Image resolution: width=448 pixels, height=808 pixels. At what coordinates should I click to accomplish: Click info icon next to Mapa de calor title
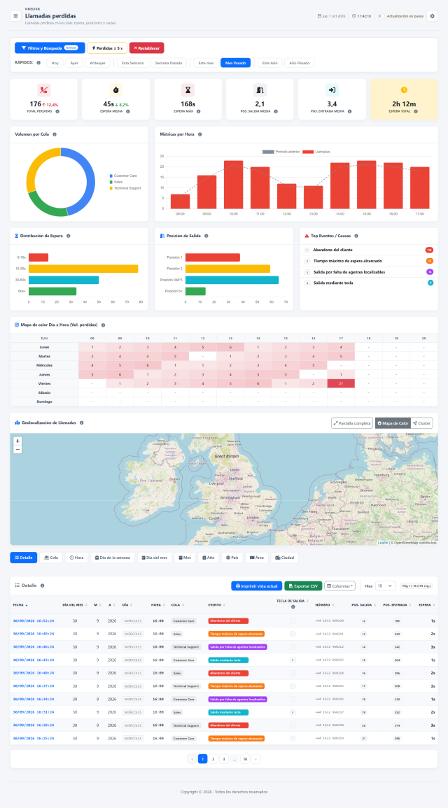[x=103, y=325]
